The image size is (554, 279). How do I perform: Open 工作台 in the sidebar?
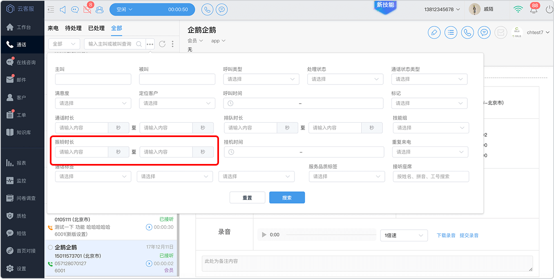[x=22, y=27]
